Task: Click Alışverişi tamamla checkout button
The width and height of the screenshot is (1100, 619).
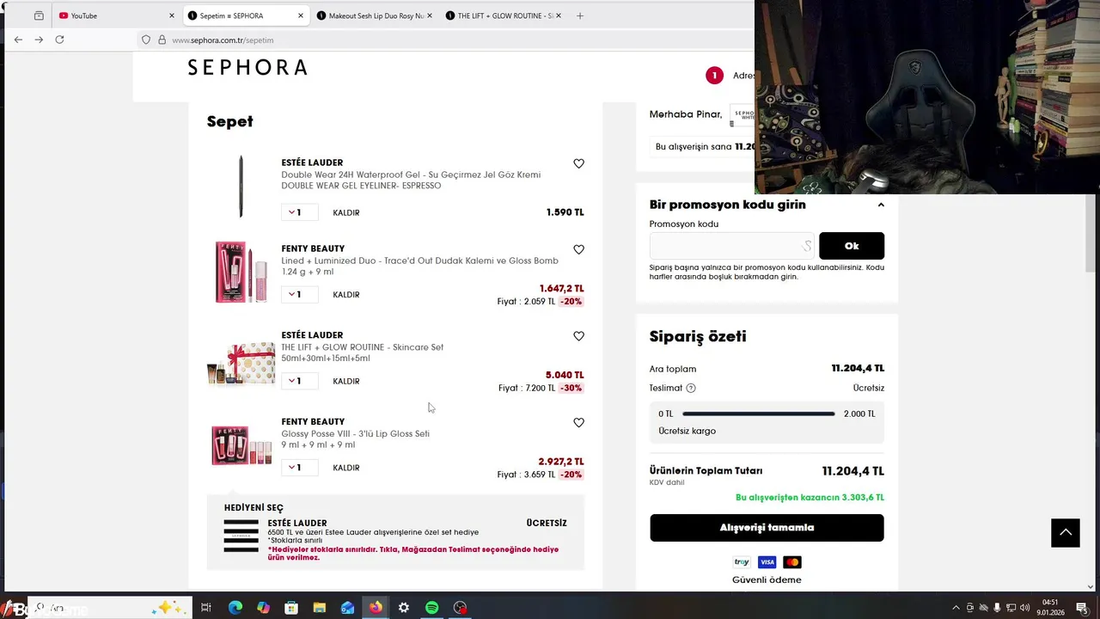Action: tap(767, 528)
